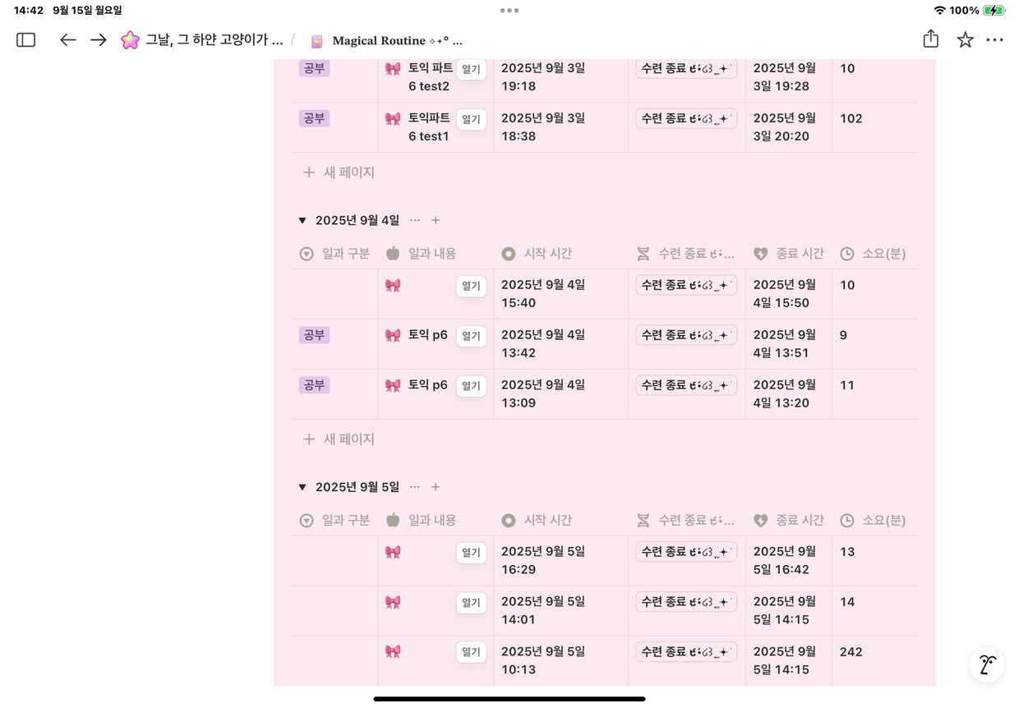This screenshot has width=1019, height=708.
Task: Tap the floating assistant icon at bottom right
Action: coord(987,664)
